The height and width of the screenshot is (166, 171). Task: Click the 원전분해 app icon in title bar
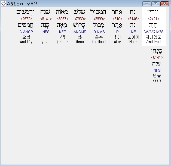[3, 4]
